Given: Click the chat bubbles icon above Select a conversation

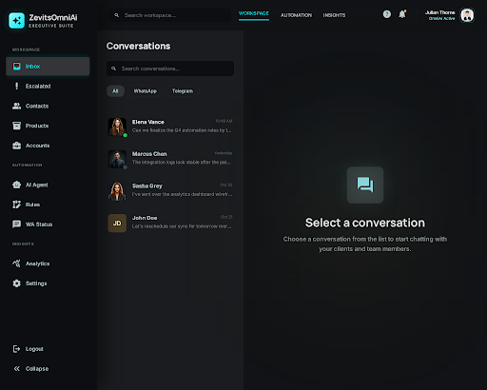Looking at the screenshot, I should [365, 185].
